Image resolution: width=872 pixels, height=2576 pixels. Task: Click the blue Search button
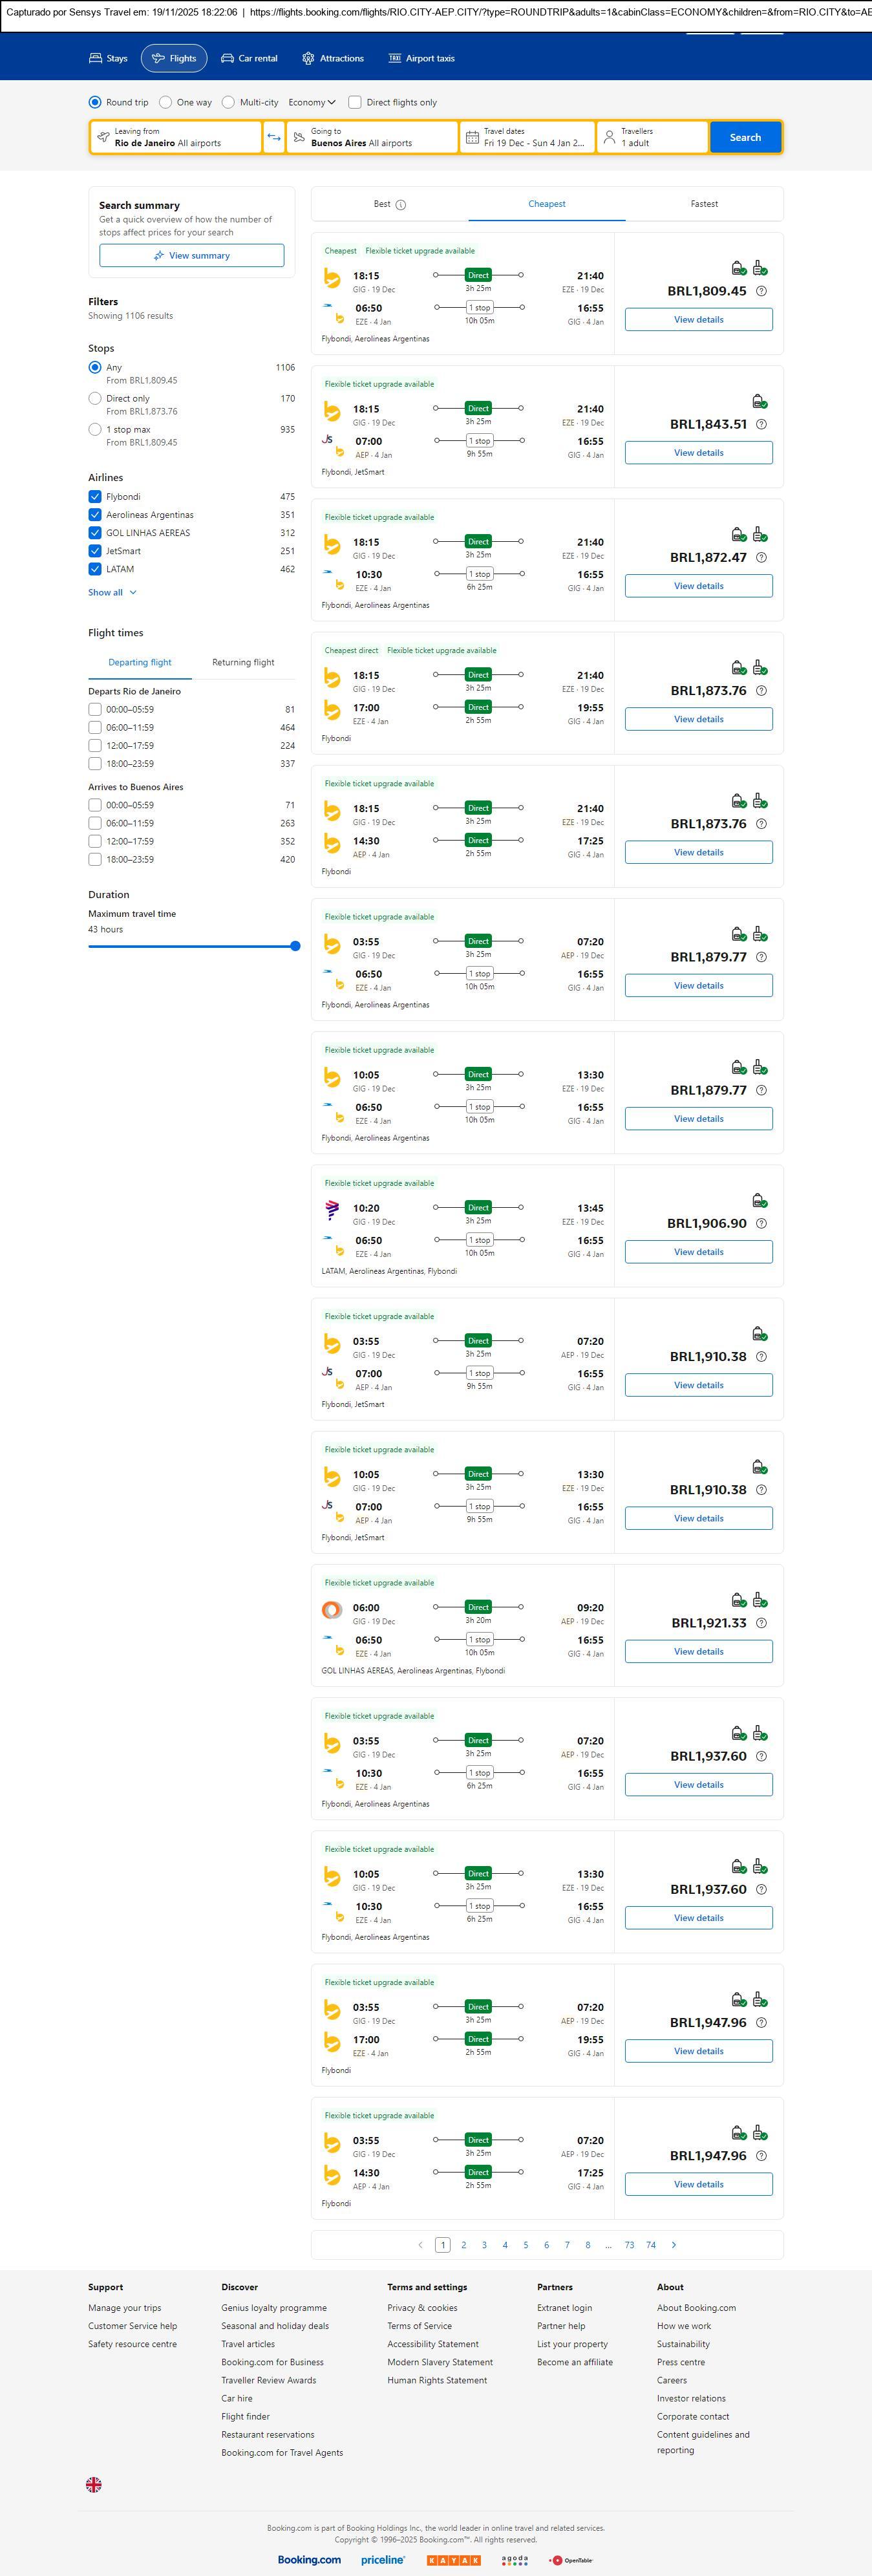(745, 137)
